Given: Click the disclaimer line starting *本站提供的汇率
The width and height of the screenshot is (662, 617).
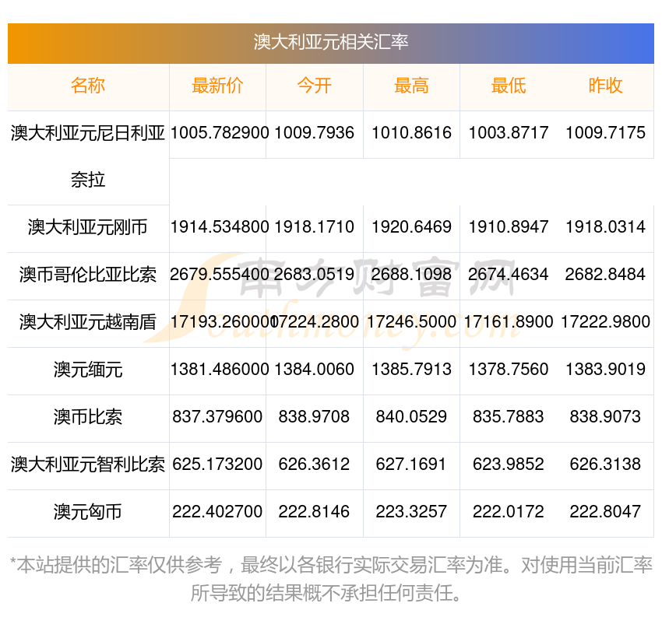Looking at the screenshot, I should click(x=331, y=565).
